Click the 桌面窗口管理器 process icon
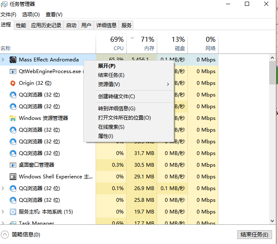 pos(13,165)
